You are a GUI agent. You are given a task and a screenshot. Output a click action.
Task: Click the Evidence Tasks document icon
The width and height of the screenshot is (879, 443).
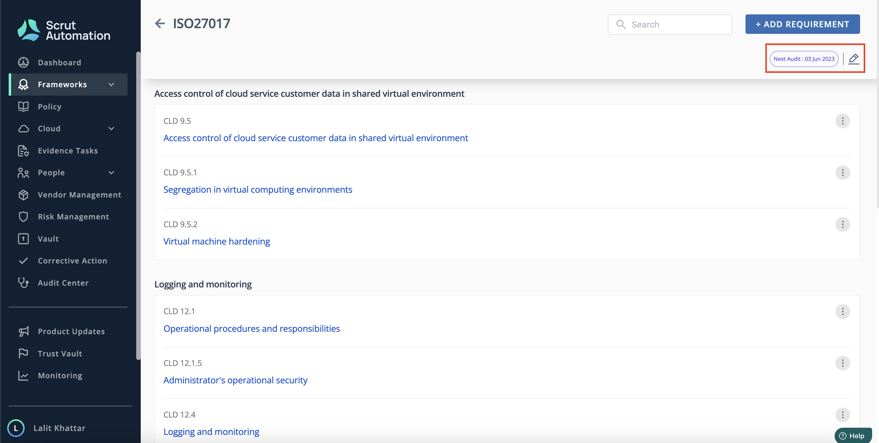[23, 150]
